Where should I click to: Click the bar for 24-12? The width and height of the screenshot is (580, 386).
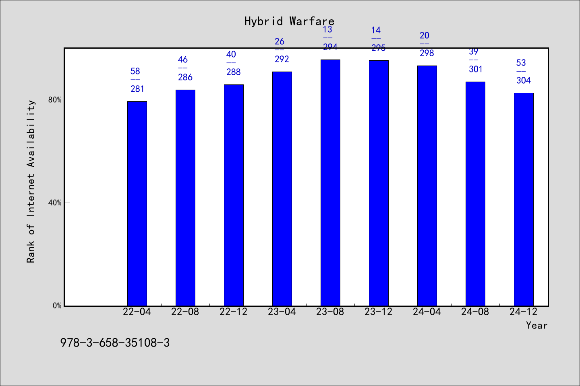coord(524,199)
